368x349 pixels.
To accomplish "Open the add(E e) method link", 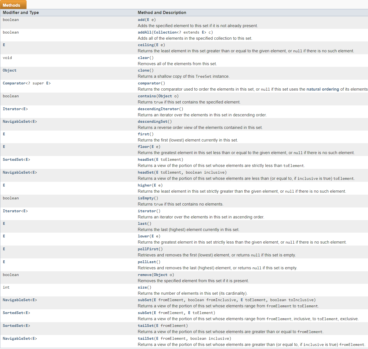I will point(141,20).
